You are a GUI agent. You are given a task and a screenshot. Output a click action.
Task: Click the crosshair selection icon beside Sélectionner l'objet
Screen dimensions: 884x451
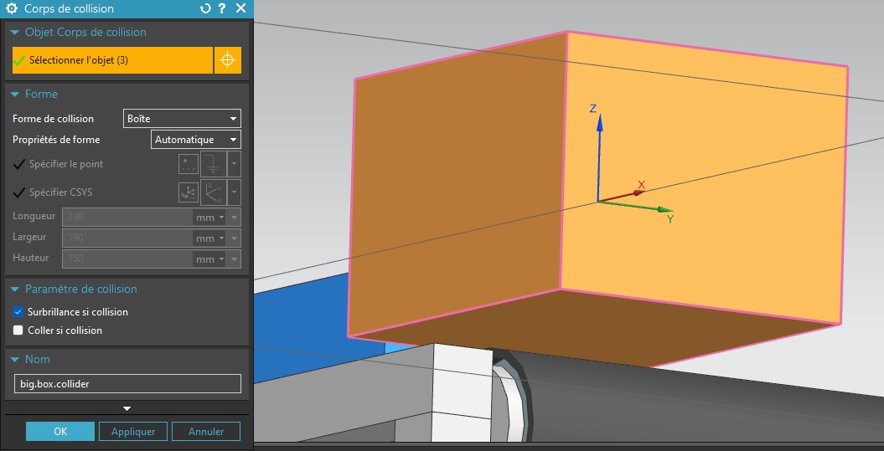point(227,60)
